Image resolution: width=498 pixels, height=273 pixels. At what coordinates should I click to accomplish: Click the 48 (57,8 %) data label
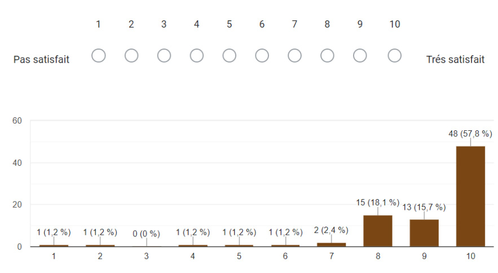470,134
